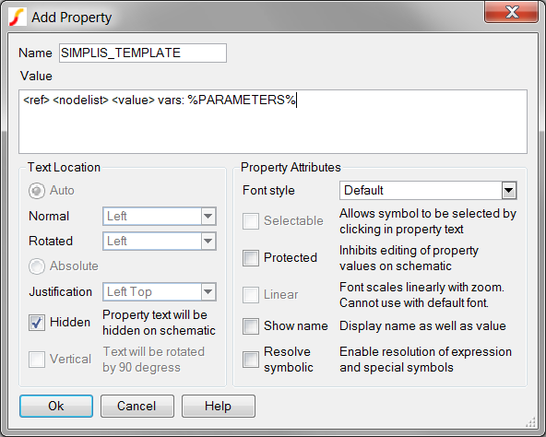Open the Font style dropdown

[x=428, y=191]
